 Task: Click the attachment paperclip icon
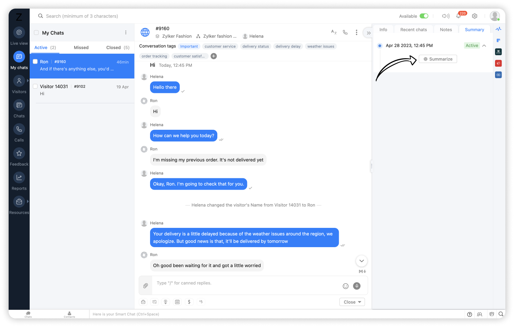(x=146, y=286)
